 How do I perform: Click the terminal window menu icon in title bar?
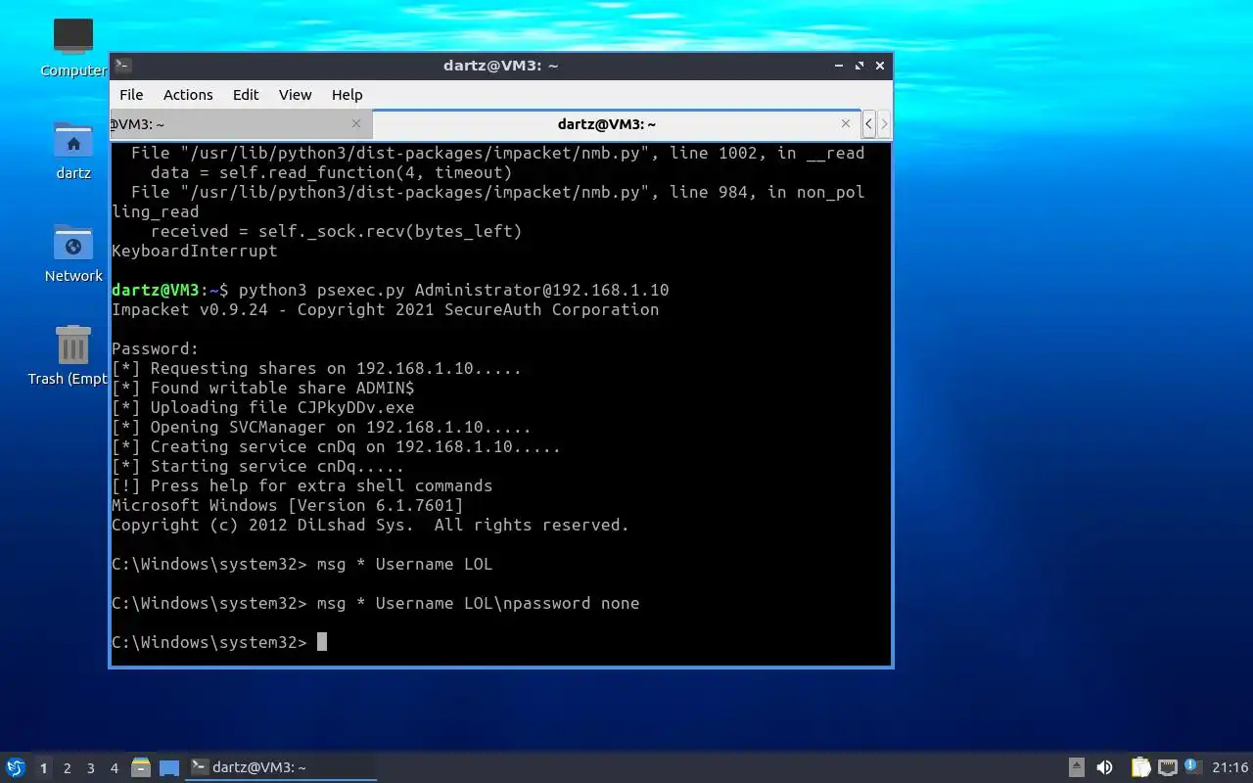click(x=123, y=66)
